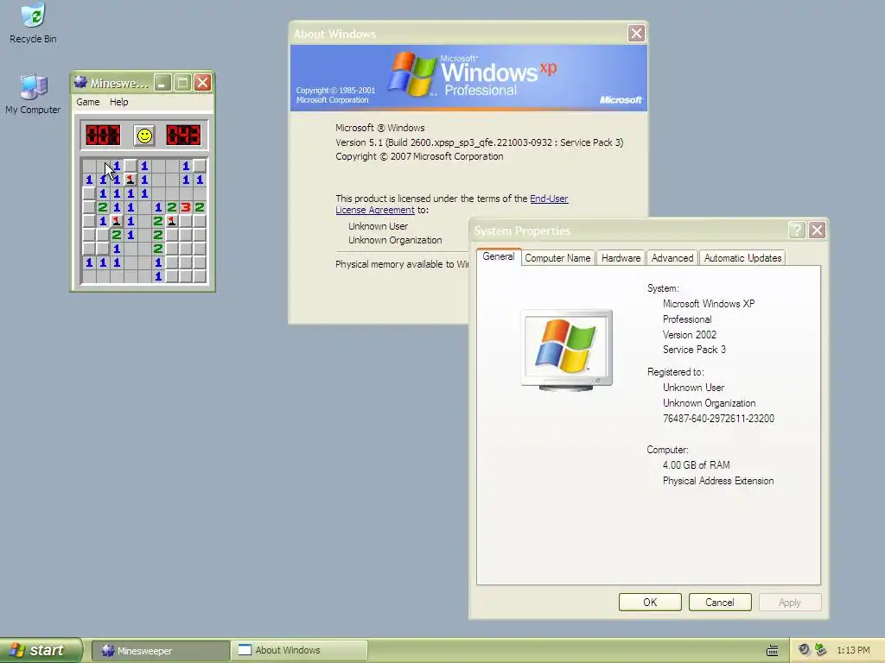Image resolution: width=885 pixels, height=663 pixels.
Task: Open the Recycle Bin desktop icon
Action: coord(33,23)
